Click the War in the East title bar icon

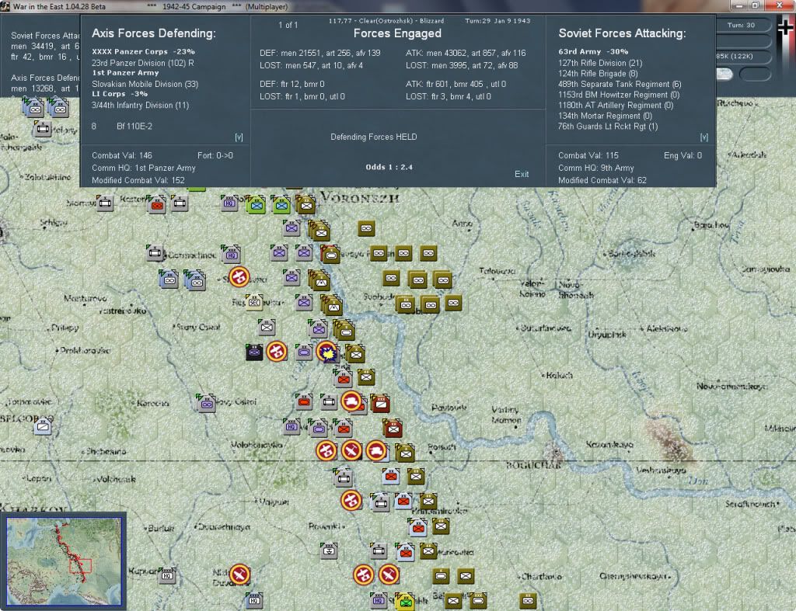pyautogui.click(x=5, y=6)
